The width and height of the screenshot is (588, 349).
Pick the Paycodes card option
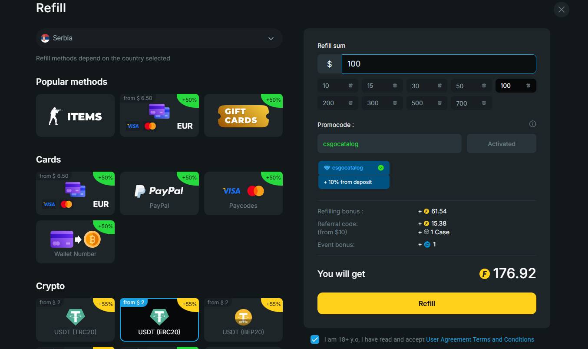pos(243,193)
